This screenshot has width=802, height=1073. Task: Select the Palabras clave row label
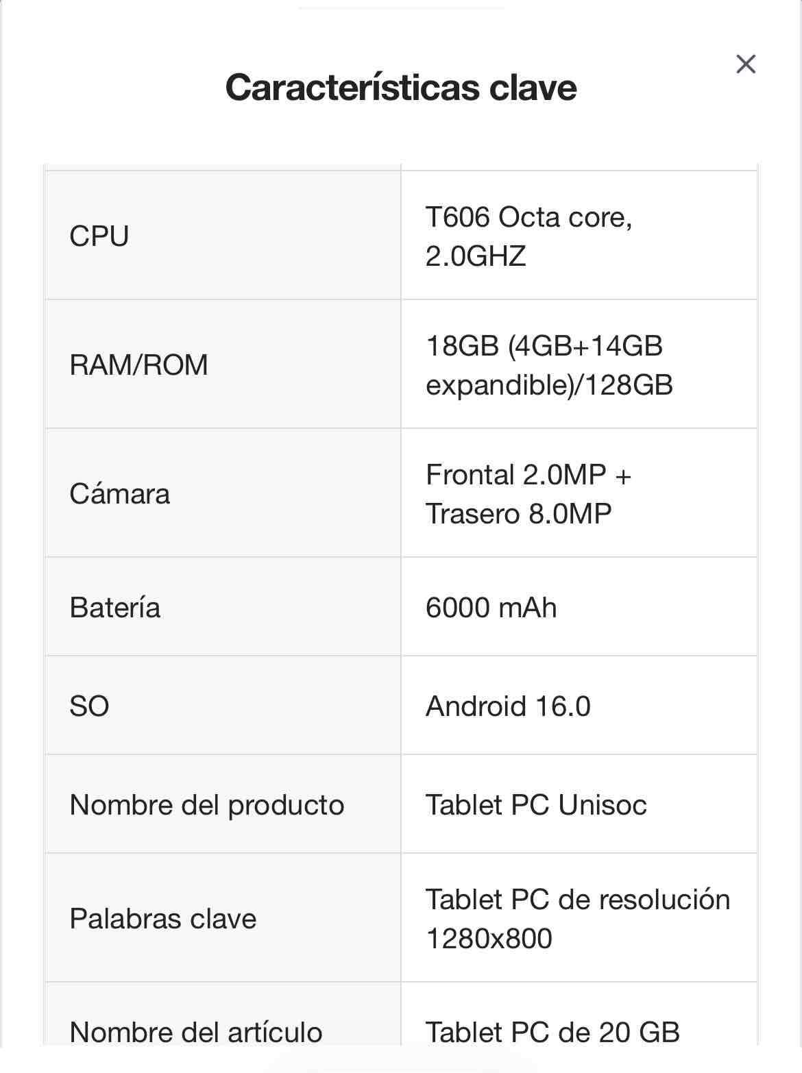[x=162, y=918]
